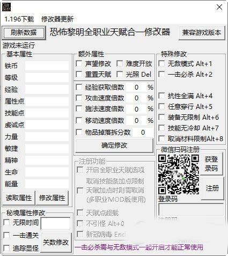The image size is (228, 256).
Task: Click the 刷新数据 button
Action: [x=24, y=33]
